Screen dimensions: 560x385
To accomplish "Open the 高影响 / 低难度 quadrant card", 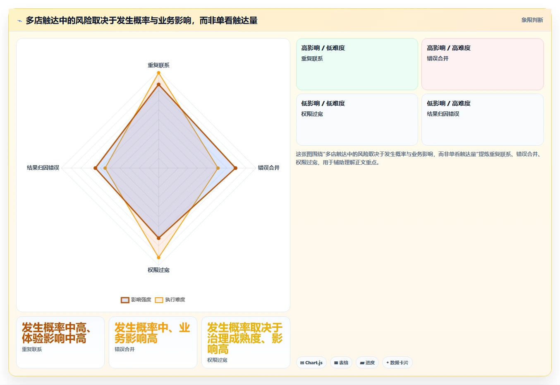I will tap(357, 64).
